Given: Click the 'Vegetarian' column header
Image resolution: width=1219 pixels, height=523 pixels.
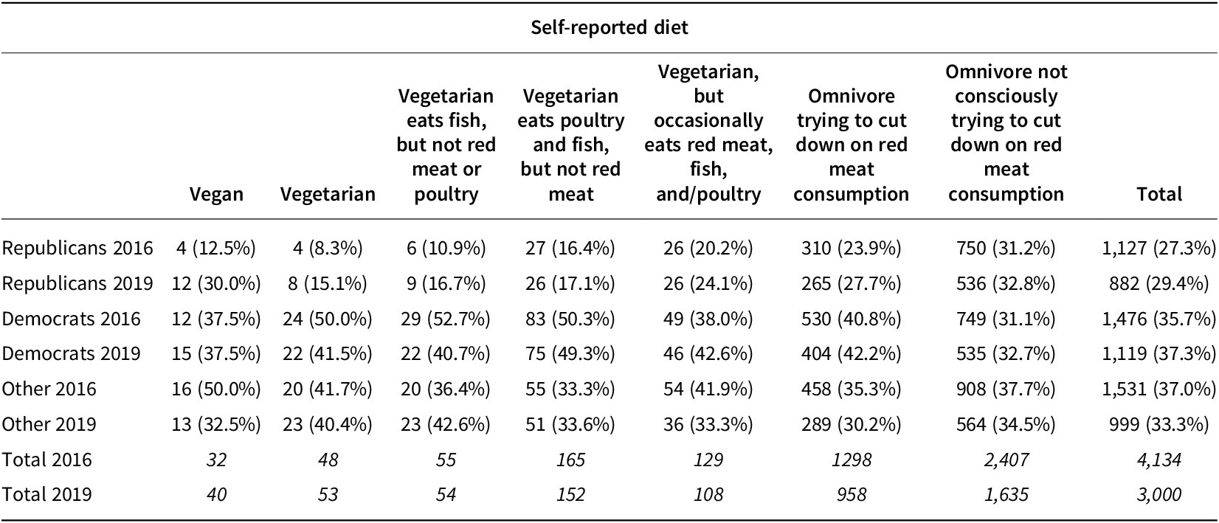Looking at the screenshot, I should coord(328,194).
